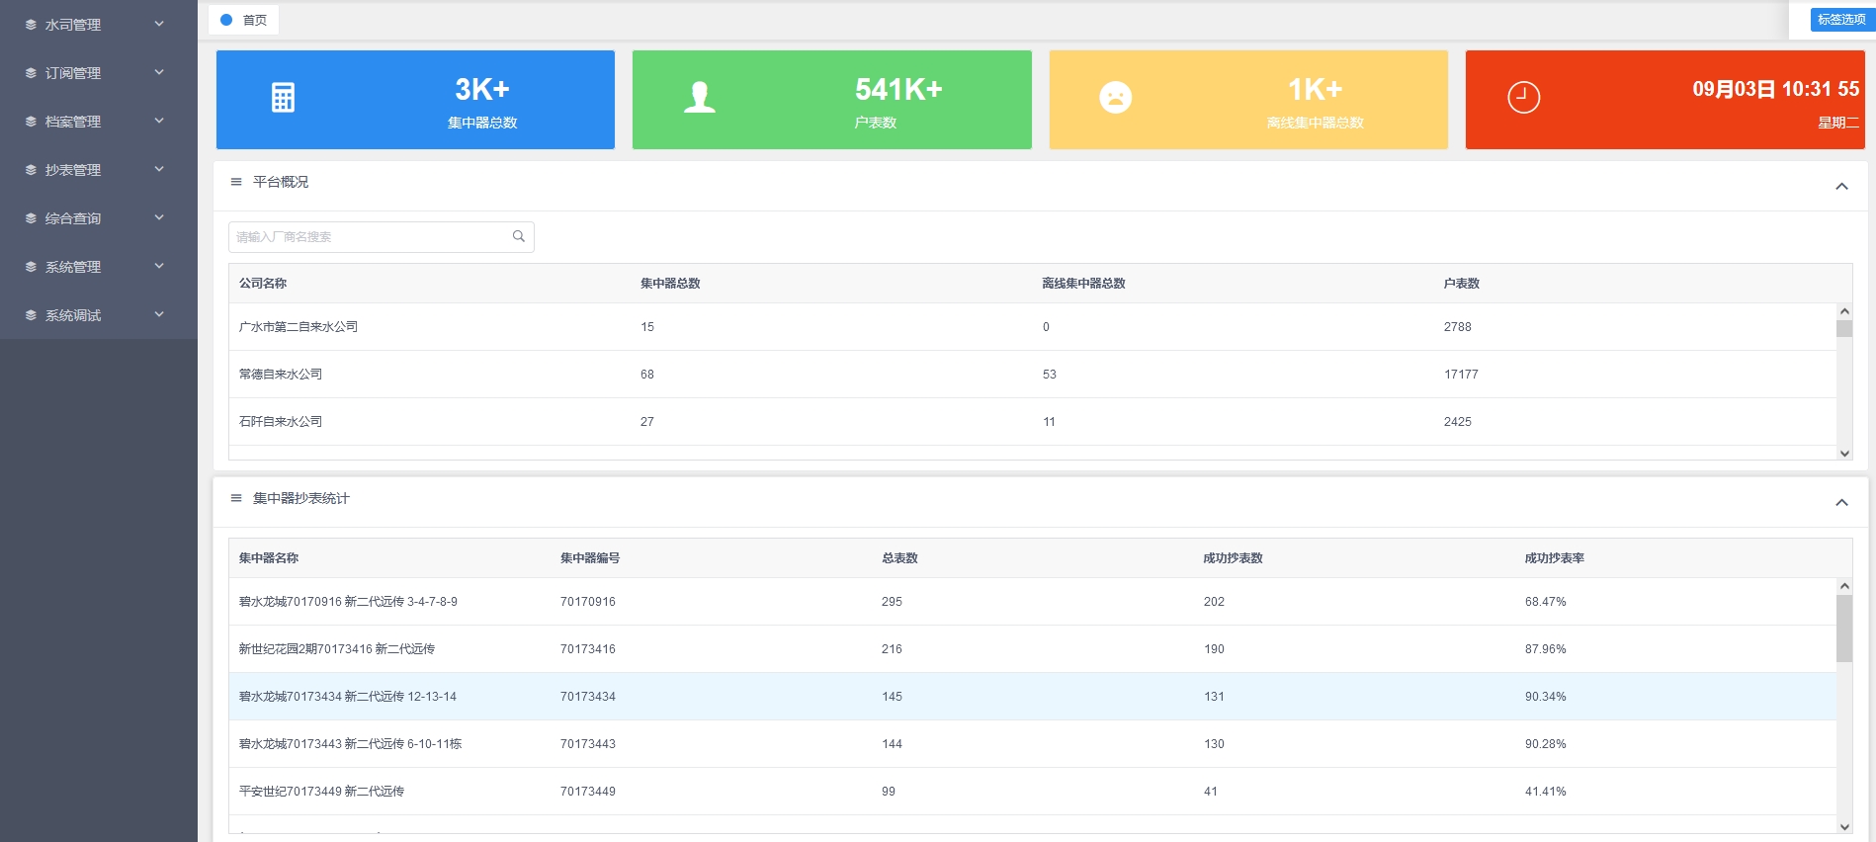1876x842 pixels.
Task: Click down arrow of concentrator statistics scrollbar
Action: [x=1844, y=827]
